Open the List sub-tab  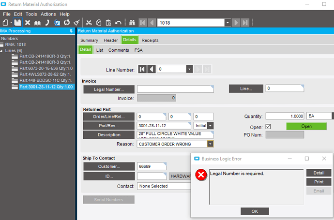click(x=100, y=50)
